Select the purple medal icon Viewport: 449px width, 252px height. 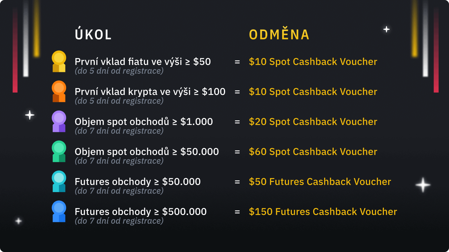tap(59, 121)
